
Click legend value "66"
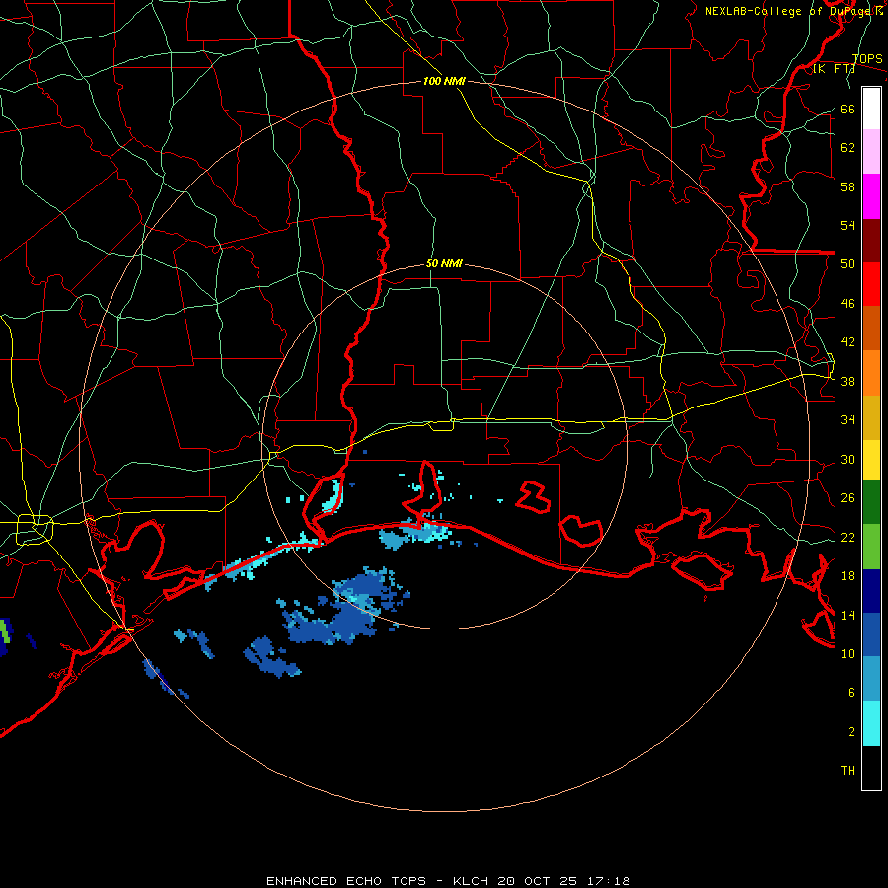coord(848,110)
